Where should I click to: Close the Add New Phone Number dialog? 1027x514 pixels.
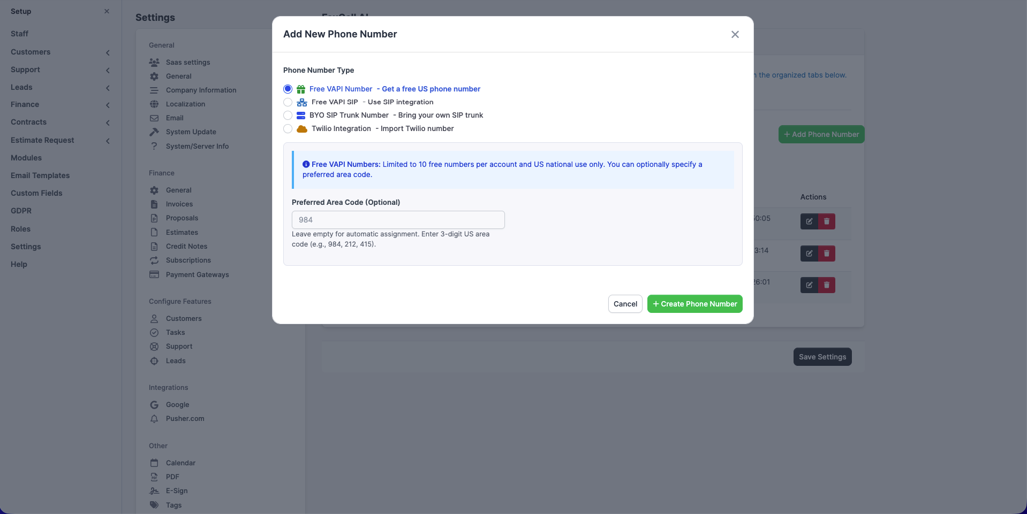[x=735, y=34]
